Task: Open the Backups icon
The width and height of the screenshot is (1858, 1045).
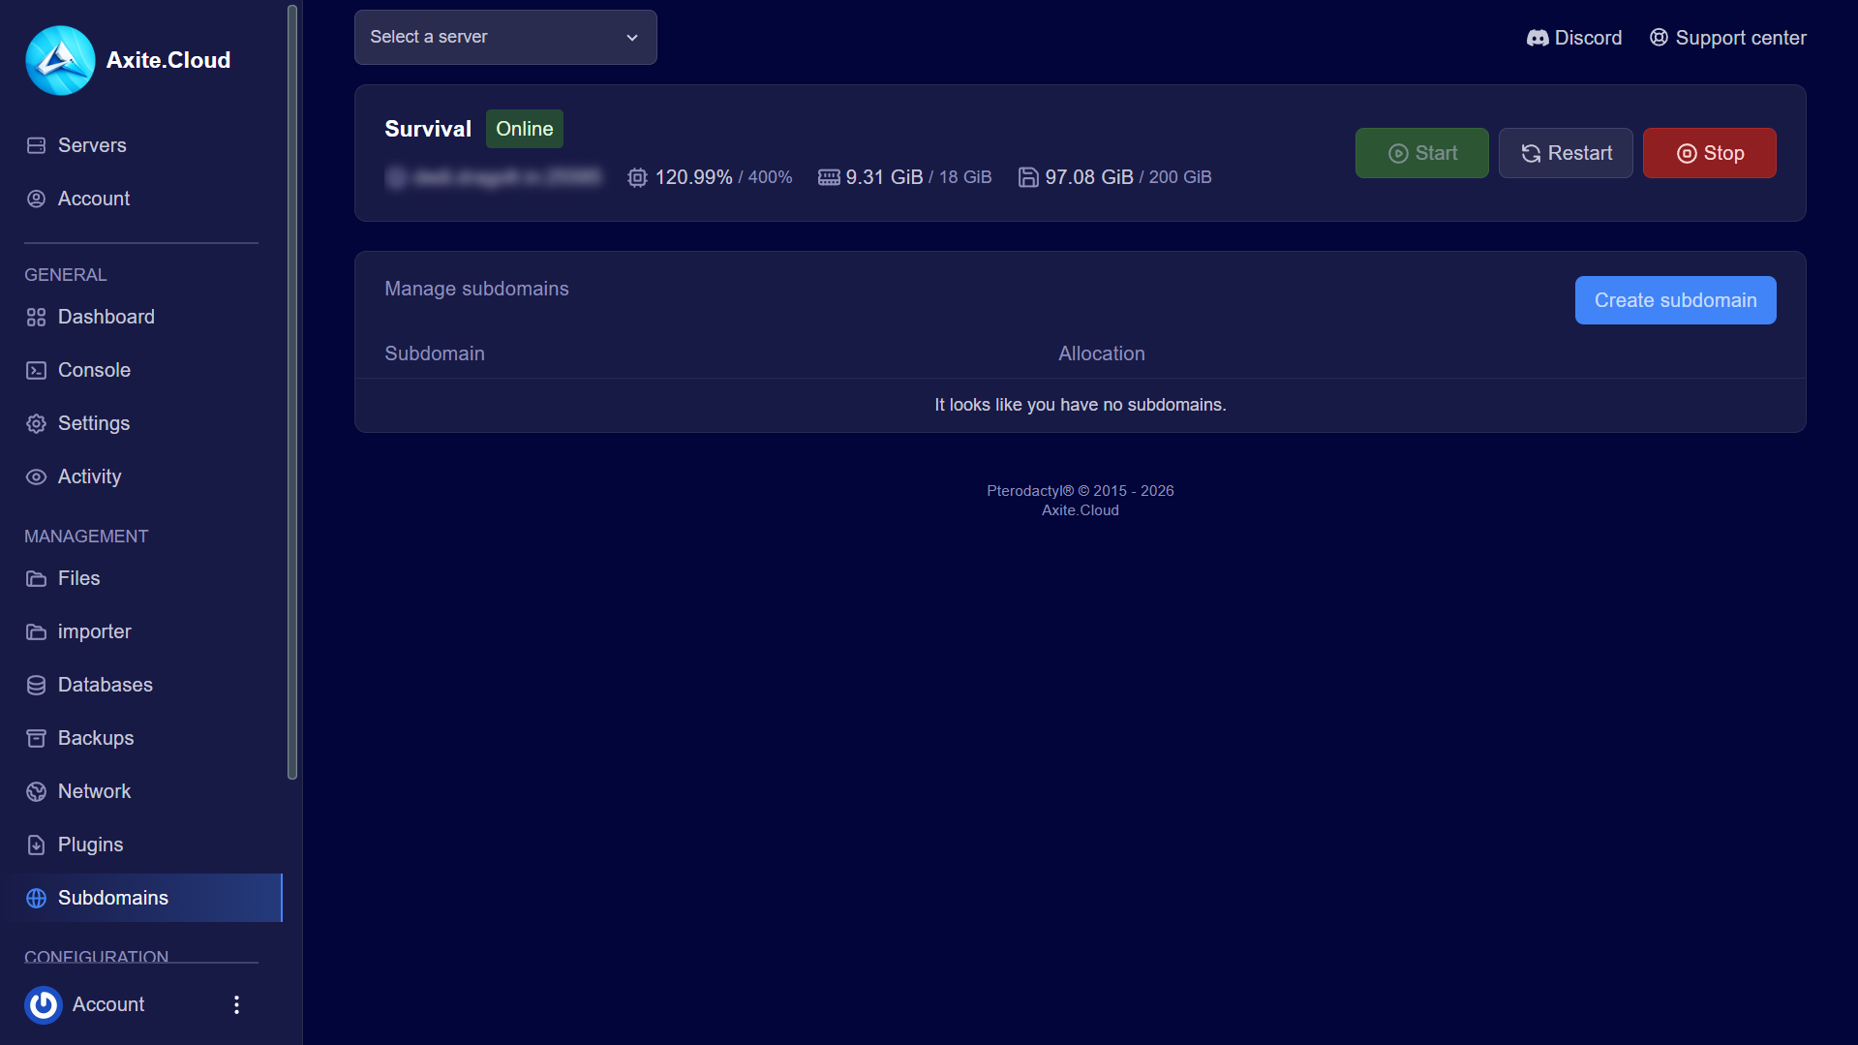Action: tap(36, 738)
